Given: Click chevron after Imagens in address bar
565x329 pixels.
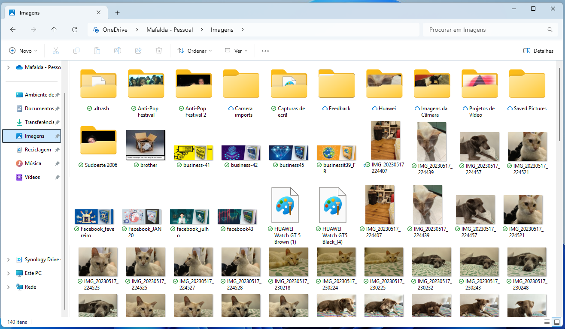Looking at the screenshot, I should pos(243,30).
